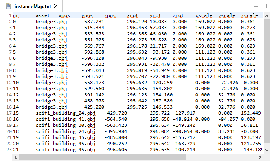The height and width of the screenshot is (161, 276).
Task: Click value -490.252 on line 22
Action: [116, 144]
